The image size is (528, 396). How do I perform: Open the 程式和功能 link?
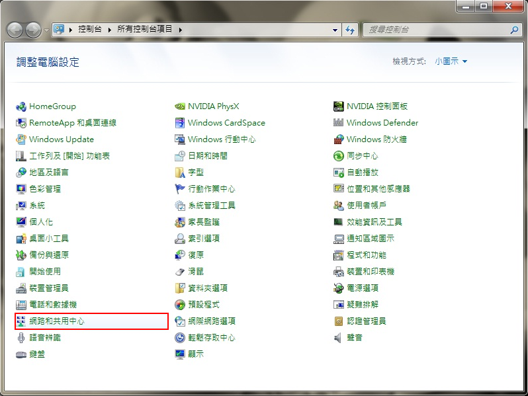pos(367,255)
